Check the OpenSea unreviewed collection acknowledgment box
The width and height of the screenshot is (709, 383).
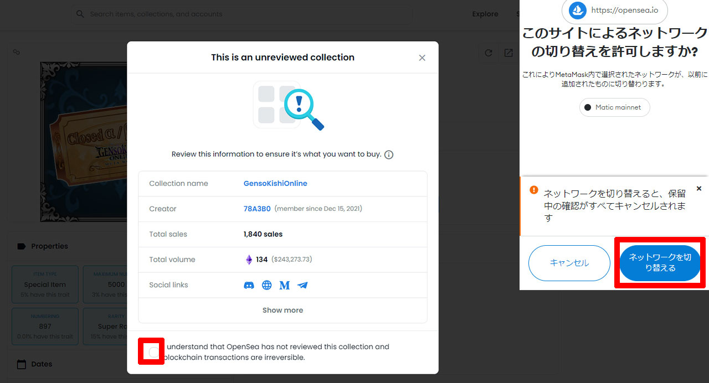(153, 351)
